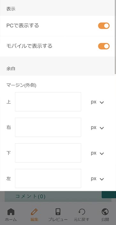Disable the モバイルで表示する switch
Screen dimensions: 116x225
(104, 46)
